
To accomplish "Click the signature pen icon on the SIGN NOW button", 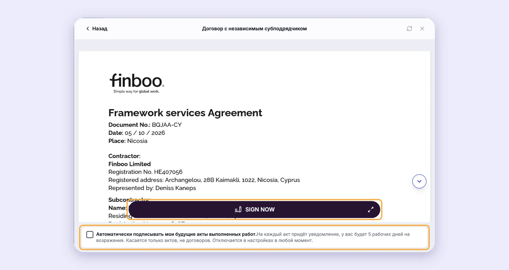I will [x=238, y=210].
